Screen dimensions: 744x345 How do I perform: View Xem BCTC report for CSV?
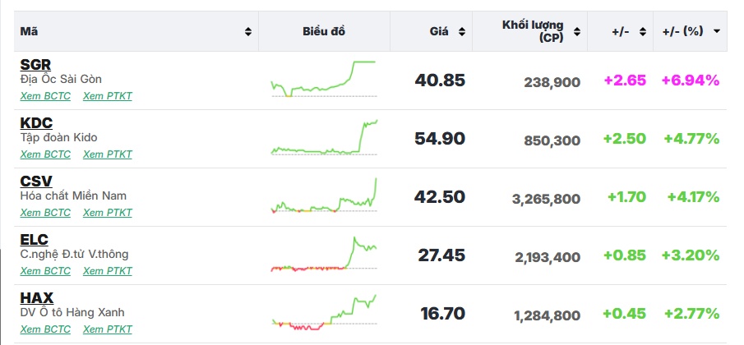[x=45, y=213]
